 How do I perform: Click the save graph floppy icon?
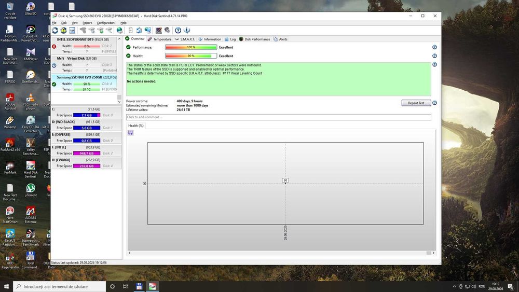130,133
